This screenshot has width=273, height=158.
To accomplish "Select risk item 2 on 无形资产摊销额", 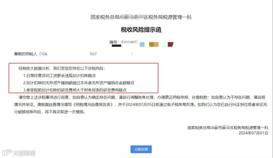I will coord(79,83).
